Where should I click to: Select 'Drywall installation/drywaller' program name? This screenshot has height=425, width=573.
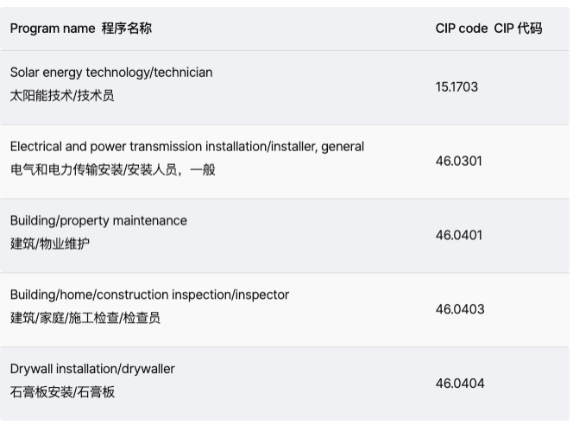coord(92,370)
